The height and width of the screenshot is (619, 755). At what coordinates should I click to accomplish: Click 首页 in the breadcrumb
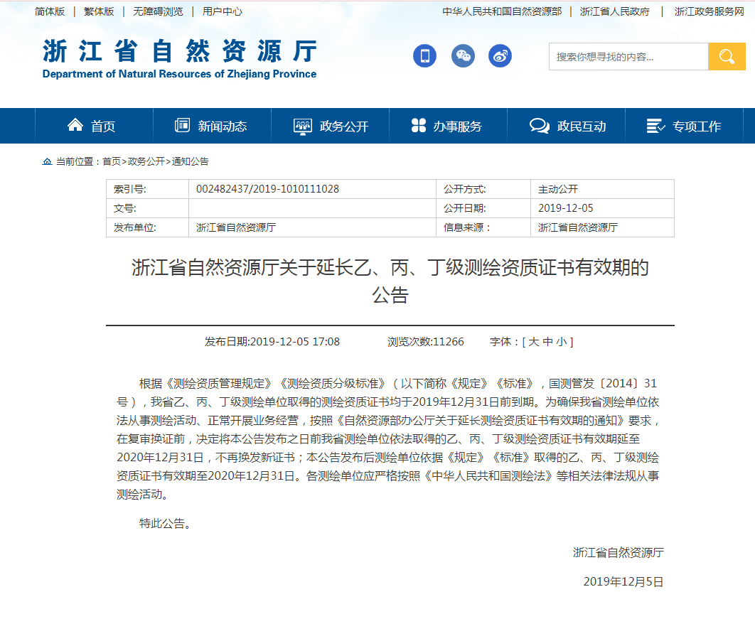click(x=111, y=162)
